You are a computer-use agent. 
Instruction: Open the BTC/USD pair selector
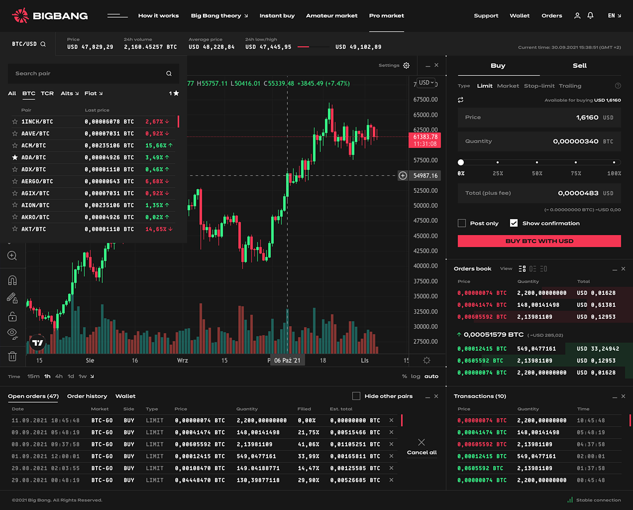pyautogui.click(x=29, y=44)
